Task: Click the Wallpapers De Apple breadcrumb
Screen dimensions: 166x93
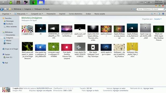Action: pyautogui.click(x=42, y=9)
